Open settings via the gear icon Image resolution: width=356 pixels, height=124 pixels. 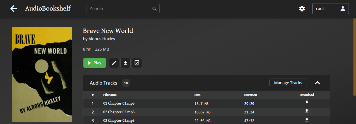[x=302, y=9]
